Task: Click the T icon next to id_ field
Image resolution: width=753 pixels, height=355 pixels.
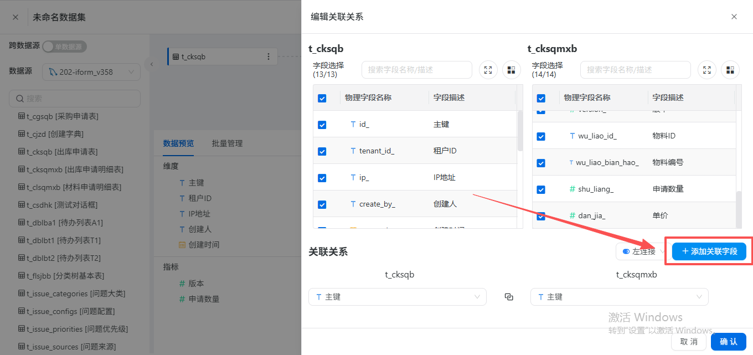Action: pyautogui.click(x=353, y=125)
